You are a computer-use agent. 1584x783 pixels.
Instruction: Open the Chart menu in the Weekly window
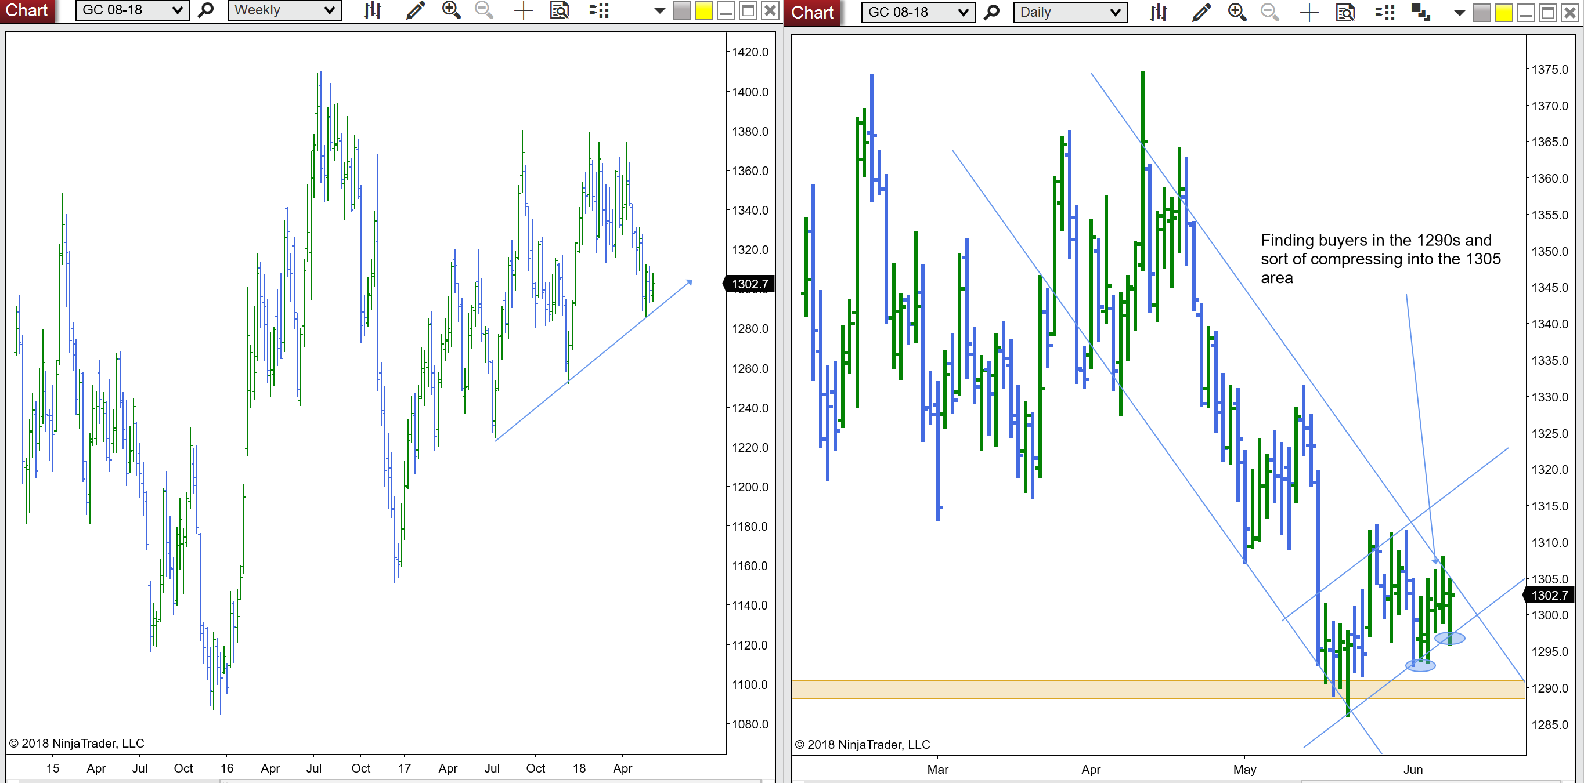click(x=27, y=10)
